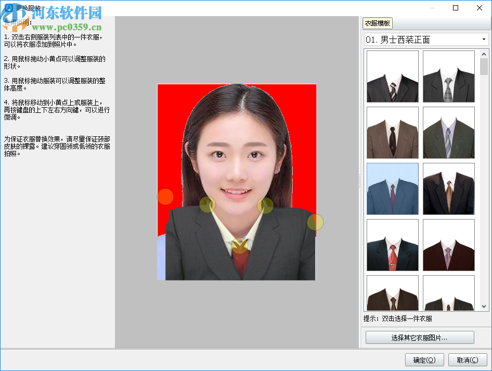Click the tie knot yellow adjustment point
This screenshot has width=492, height=371.
(x=240, y=246)
